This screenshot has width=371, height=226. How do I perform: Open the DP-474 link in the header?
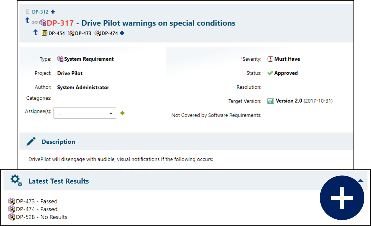[110, 33]
